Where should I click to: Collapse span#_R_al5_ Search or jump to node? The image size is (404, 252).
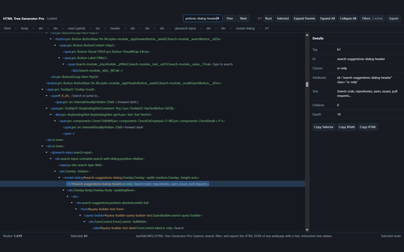[x=47, y=96]
